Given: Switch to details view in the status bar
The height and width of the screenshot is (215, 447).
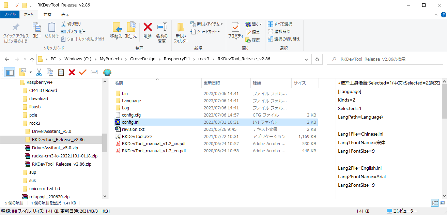Looking at the screenshot, I should 435,203.
